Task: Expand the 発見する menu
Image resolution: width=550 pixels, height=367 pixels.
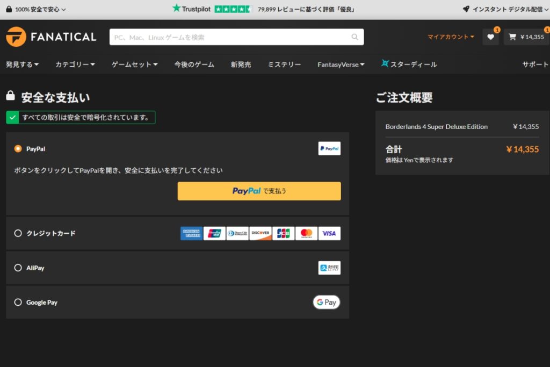Action: pyautogui.click(x=22, y=64)
